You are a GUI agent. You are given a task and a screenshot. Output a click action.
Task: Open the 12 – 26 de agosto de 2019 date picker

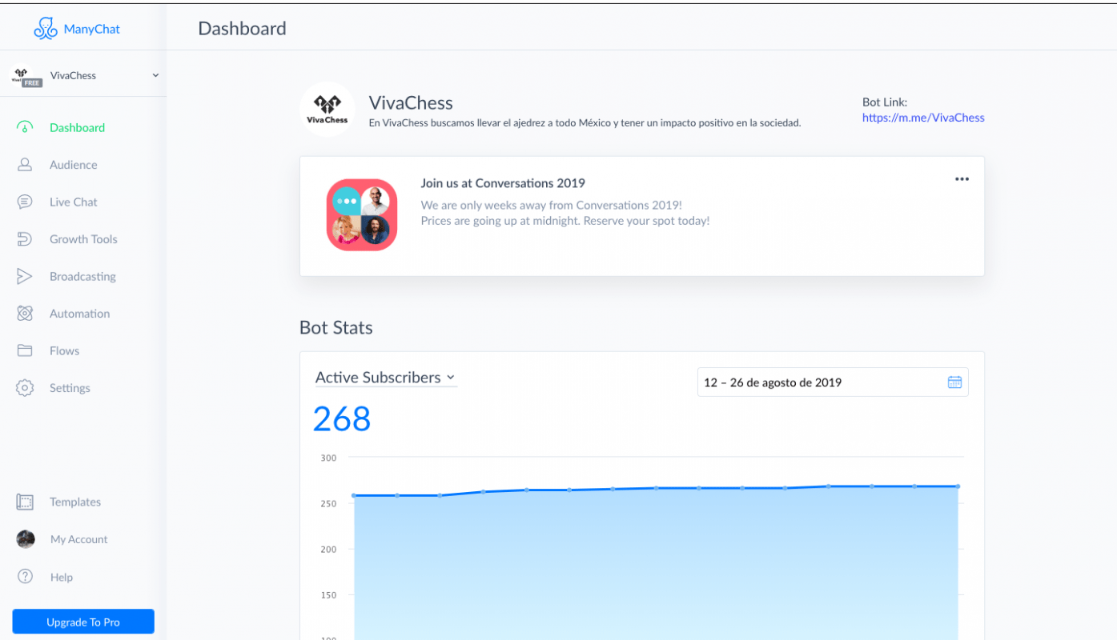pyautogui.click(x=833, y=382)
